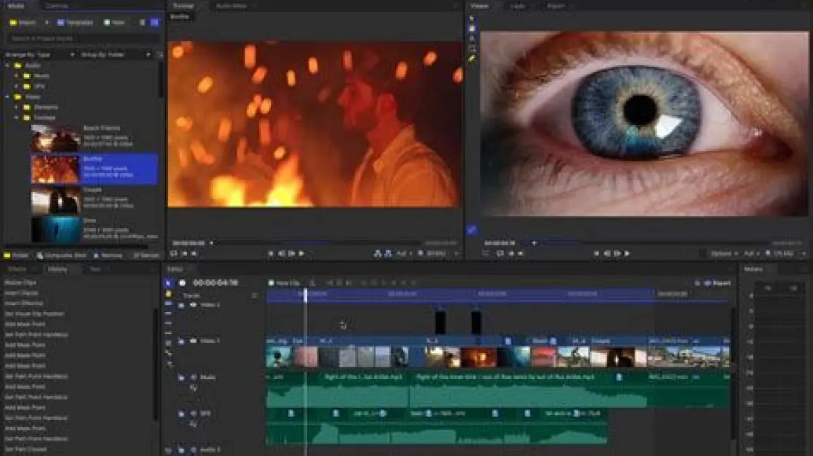Select the arrow tool in Viewer toolbar
The height and width of the screenshot is (456, 813).
click(472, 18)
